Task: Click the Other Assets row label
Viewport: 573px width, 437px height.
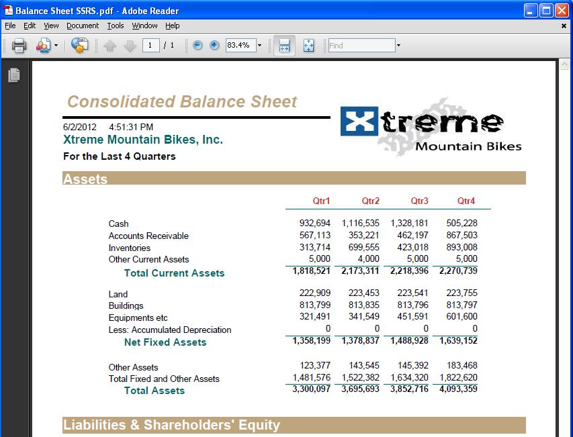Action: click(x=134, y=367)
